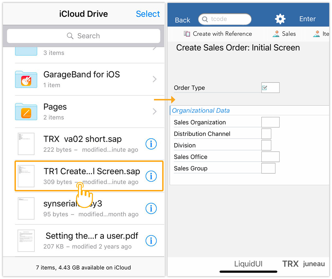
Task: Open the Sales tab in toolbar
Action: point(284,34)
